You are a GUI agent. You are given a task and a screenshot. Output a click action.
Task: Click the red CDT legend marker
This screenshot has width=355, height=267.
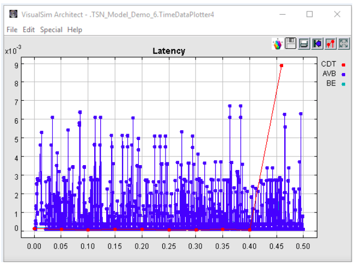pyautogui.click(x=344, y=65)
